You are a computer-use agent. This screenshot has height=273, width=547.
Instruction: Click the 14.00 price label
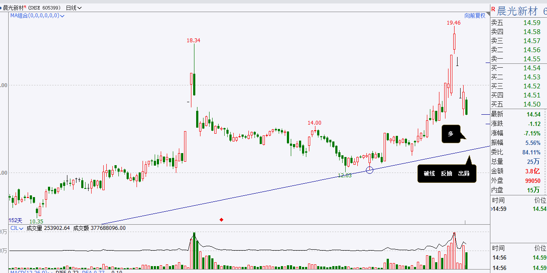pyautogui.click(x=315, y=123)
